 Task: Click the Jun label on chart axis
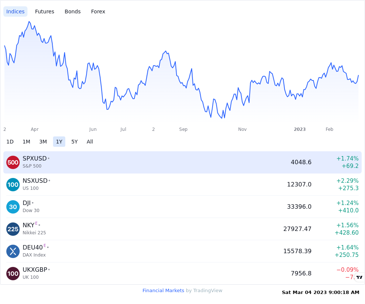[x=93, y=129]
